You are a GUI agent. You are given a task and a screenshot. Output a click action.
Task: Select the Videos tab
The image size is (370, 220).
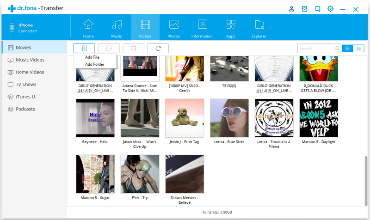tap(145, 28)
